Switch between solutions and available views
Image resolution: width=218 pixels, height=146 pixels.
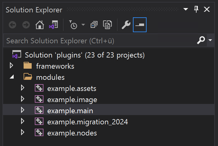53,25
